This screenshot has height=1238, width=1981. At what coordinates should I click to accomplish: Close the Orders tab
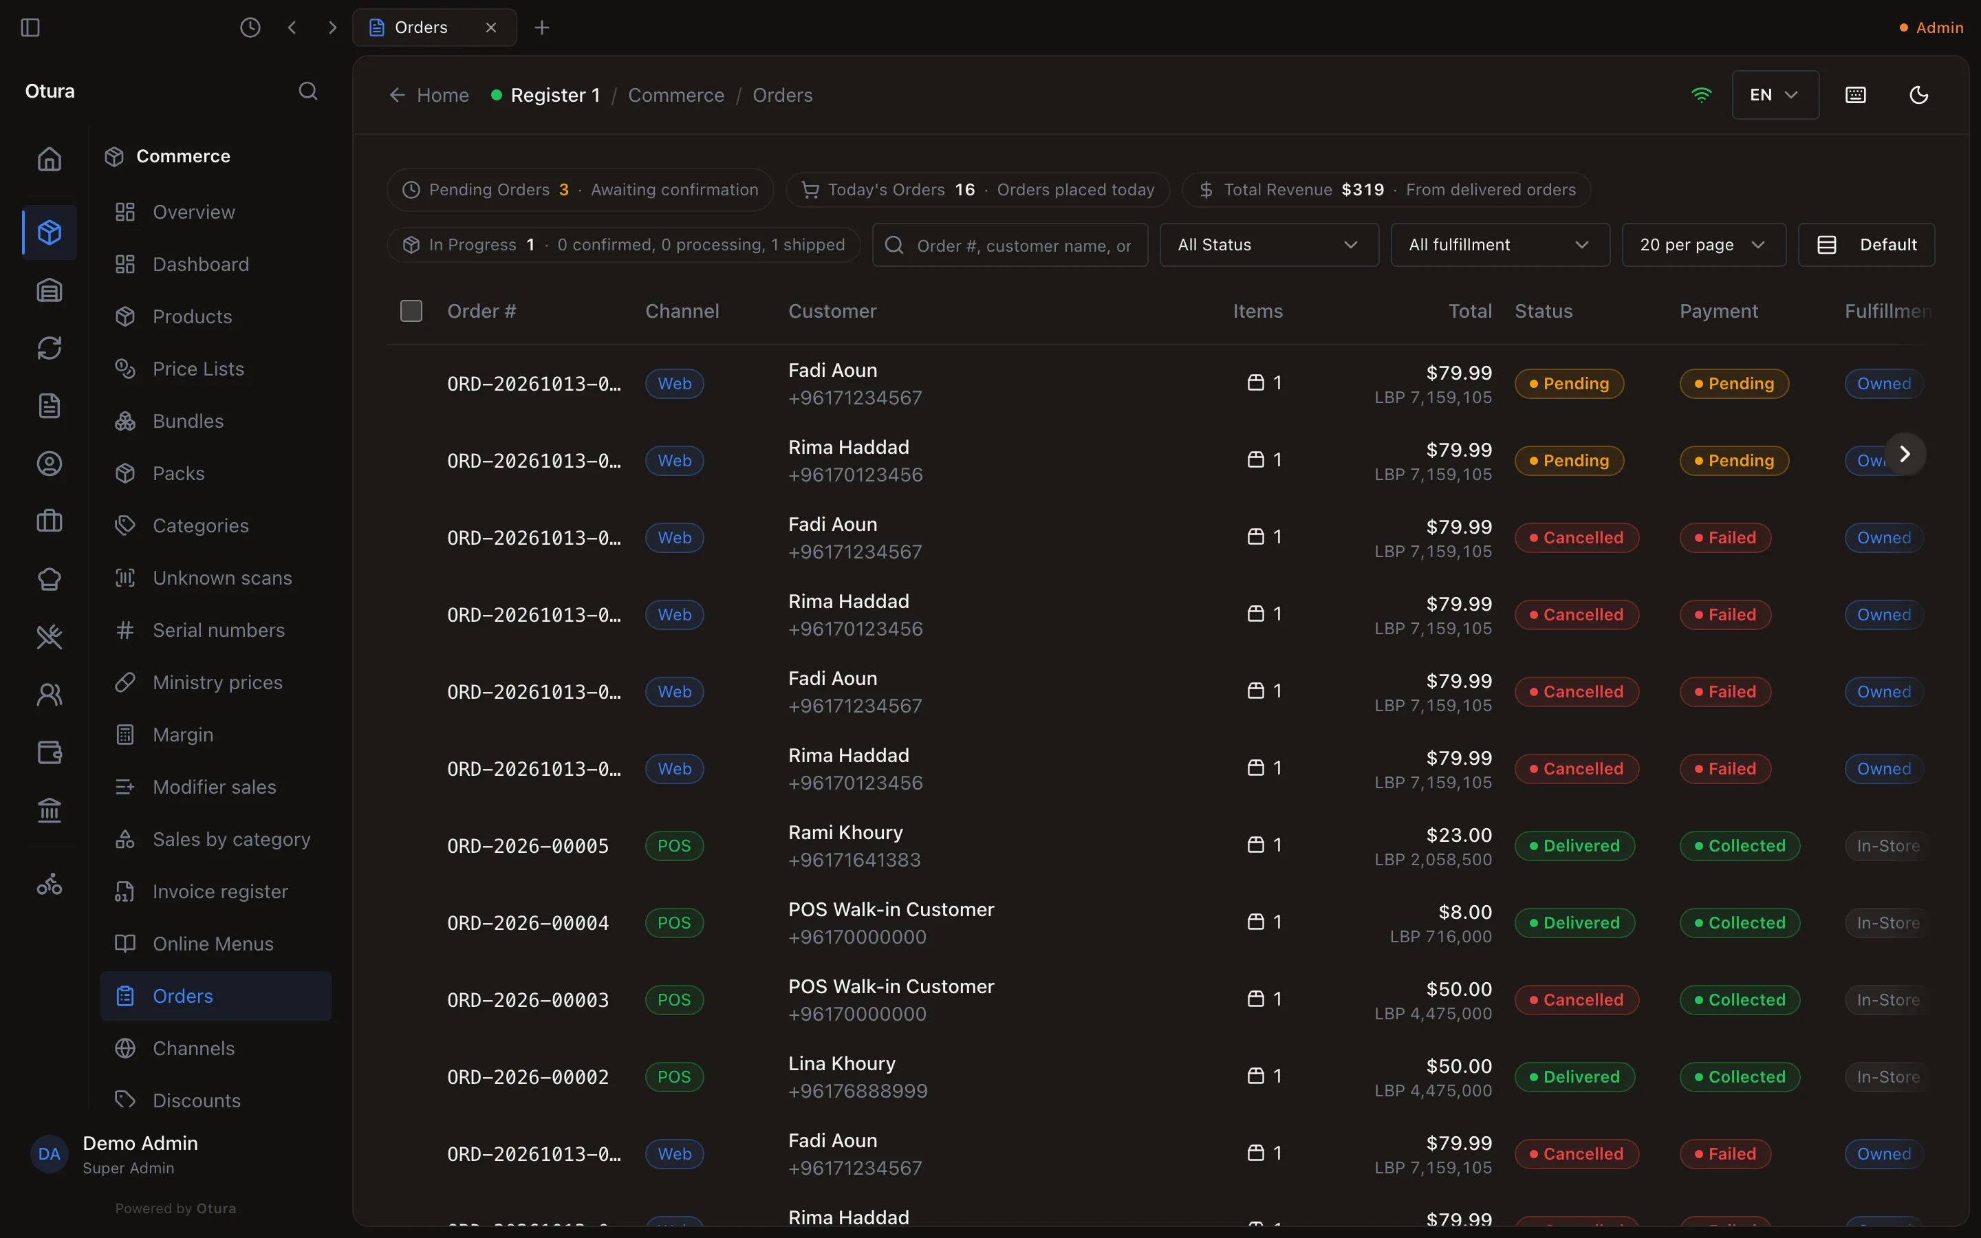click(491, 28)
